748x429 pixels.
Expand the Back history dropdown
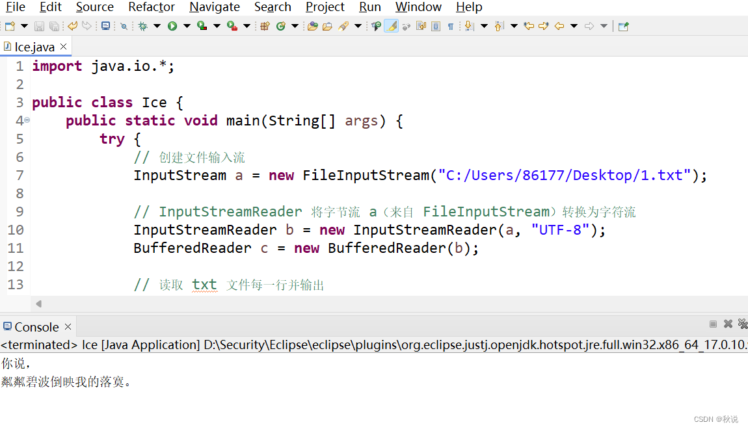pyautogui.click(x=574, y=26)
